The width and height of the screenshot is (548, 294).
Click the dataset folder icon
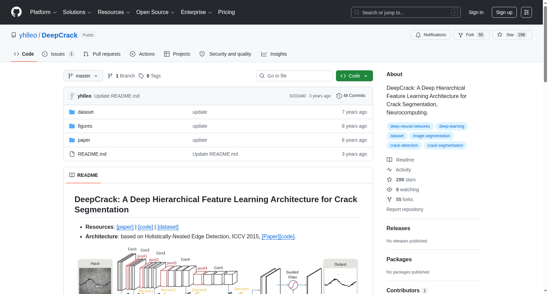(x=72, y=112)
